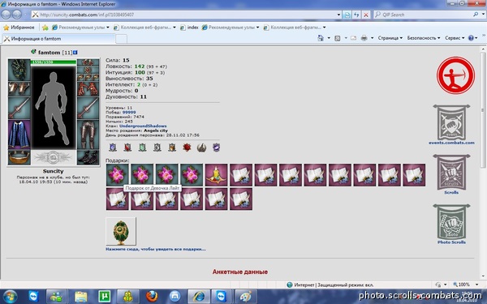The height and width of the screenshot is (304, 487).
Task: Click the page vertical scrollbar
Action: tap(483, 161)
